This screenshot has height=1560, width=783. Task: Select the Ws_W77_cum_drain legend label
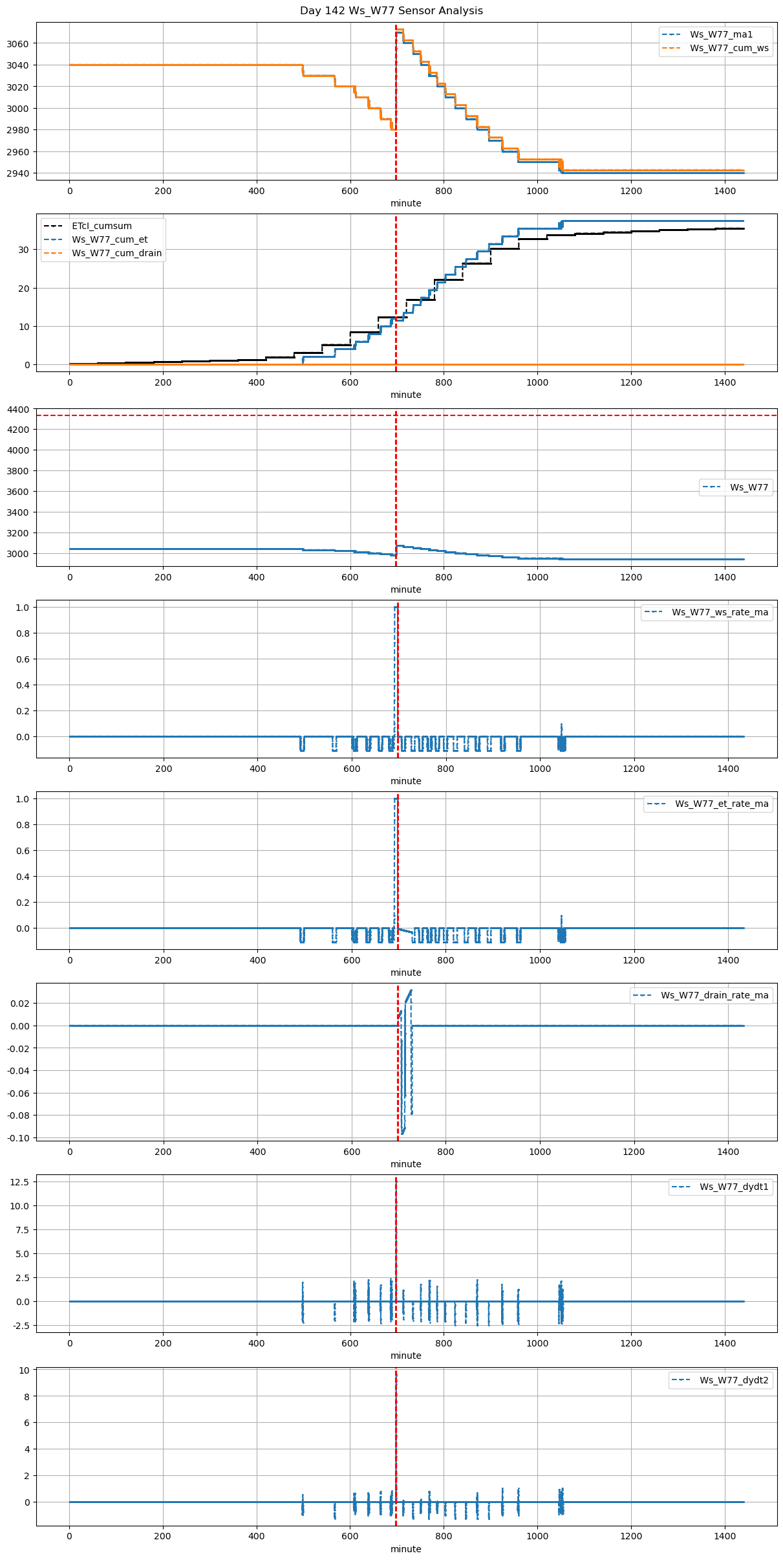point(116,253)
